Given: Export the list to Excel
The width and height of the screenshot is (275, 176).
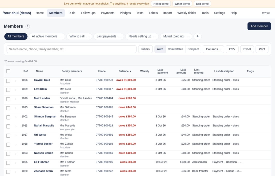Looking at the screenshot, I should (x=247, y=49).
